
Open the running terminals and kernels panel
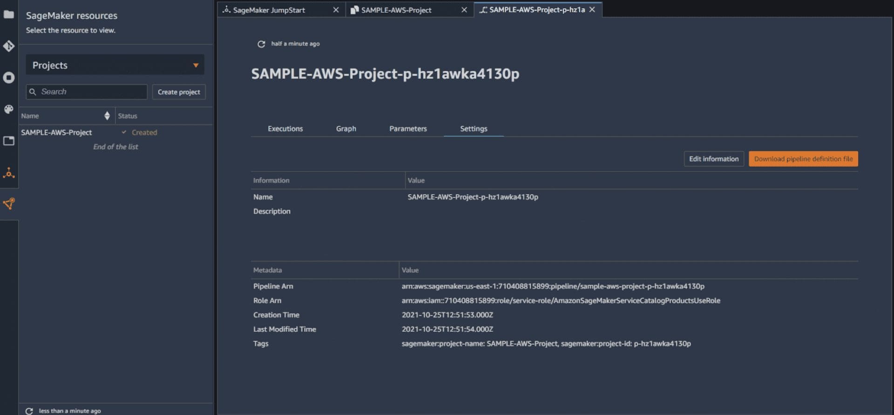pos(8,78)
